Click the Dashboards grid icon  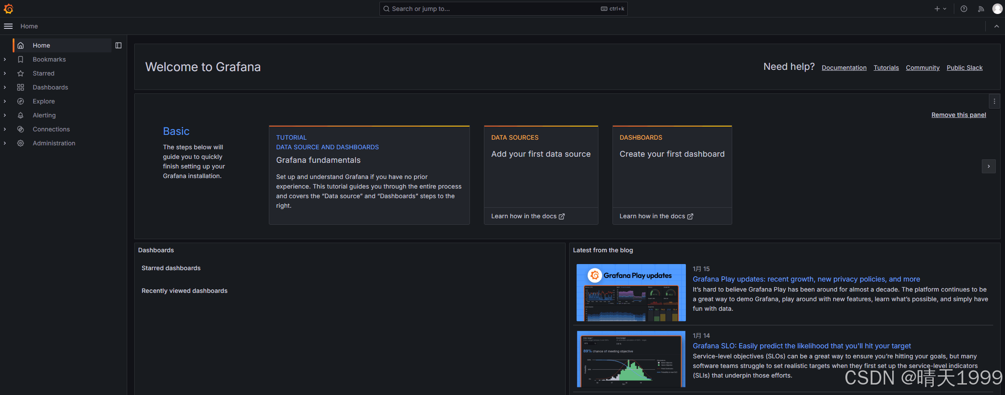(21, 87)
